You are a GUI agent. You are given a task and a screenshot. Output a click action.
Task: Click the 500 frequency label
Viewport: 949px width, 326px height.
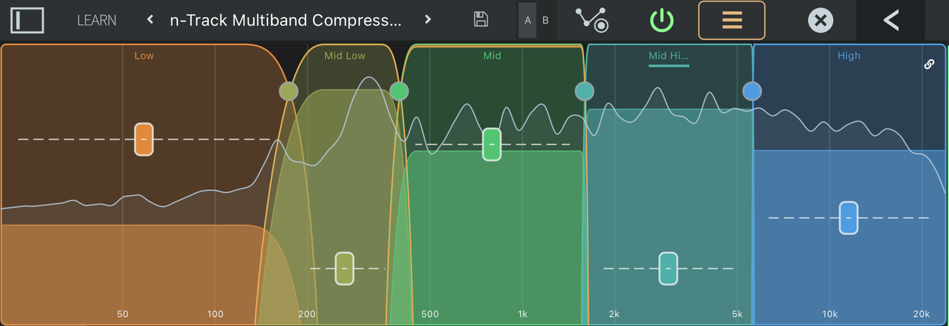coord(430,314)
